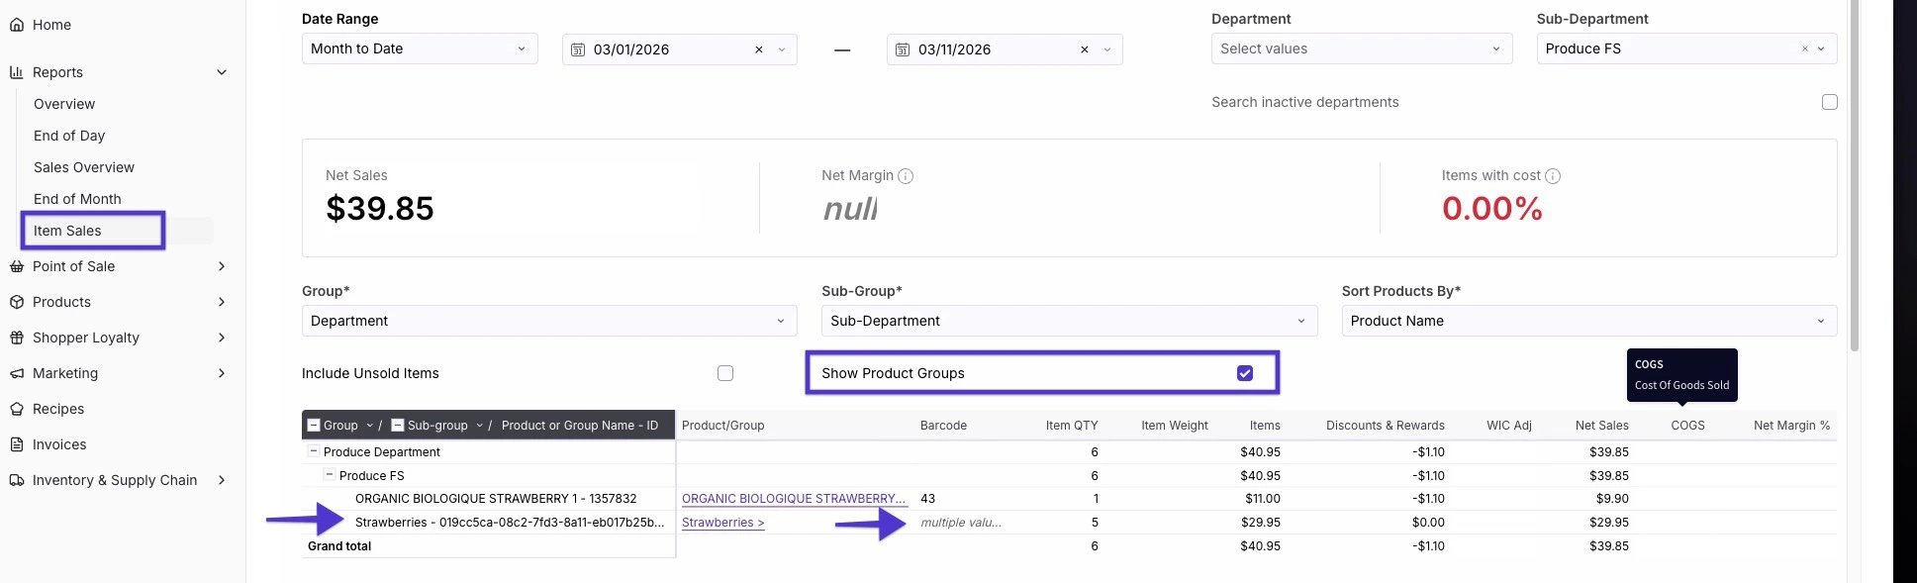Open the Month to Date dropdown

420,49
